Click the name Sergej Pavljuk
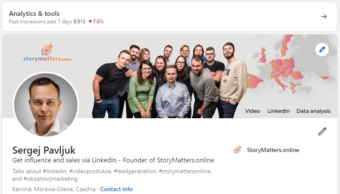 44,150
